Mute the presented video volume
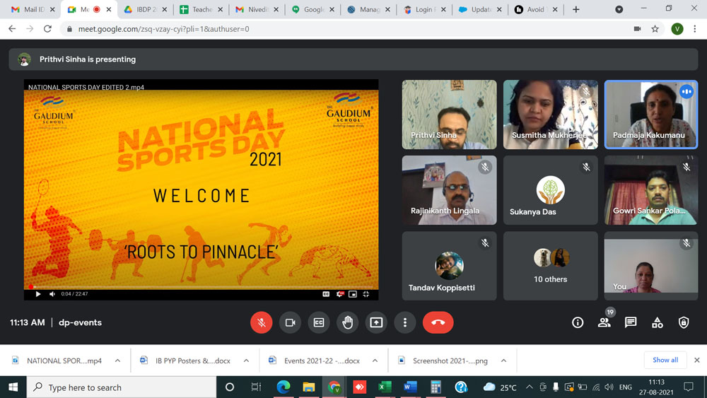707x398 pixels. click(x=52, y=294)
